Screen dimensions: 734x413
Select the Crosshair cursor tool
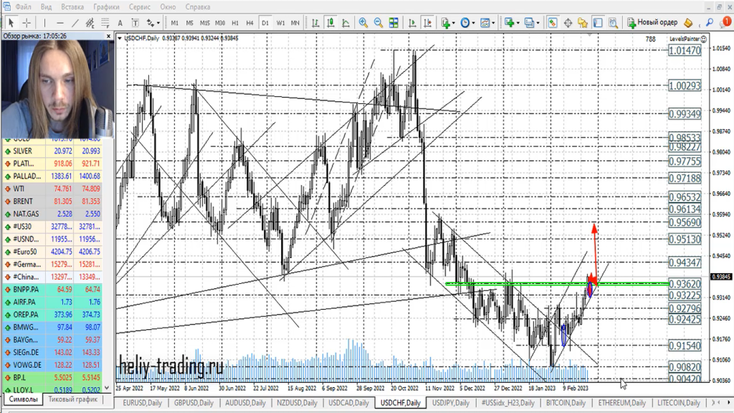click(27, 23)
